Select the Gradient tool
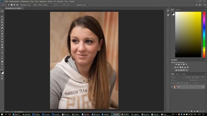This screenshot has width=207, height=116. (x=2, y=42)
